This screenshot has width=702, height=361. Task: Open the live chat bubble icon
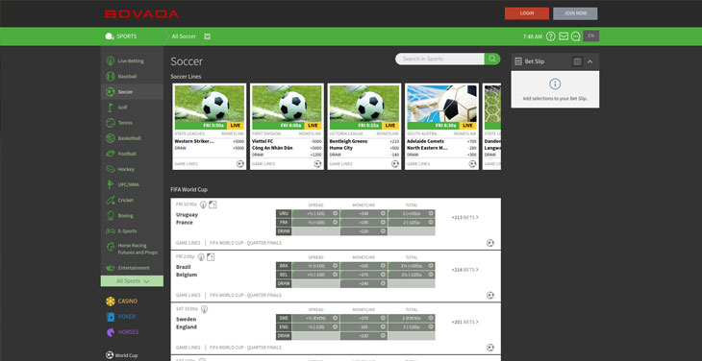(x=576, y=36)
